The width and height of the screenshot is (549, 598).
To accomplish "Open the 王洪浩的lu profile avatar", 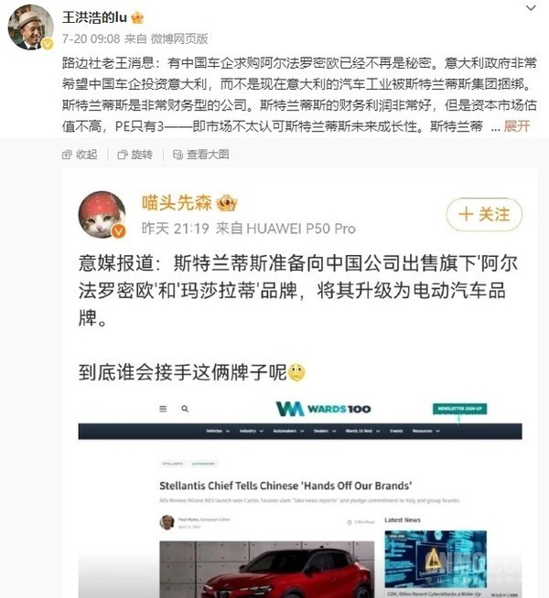I will coord(30,27).
